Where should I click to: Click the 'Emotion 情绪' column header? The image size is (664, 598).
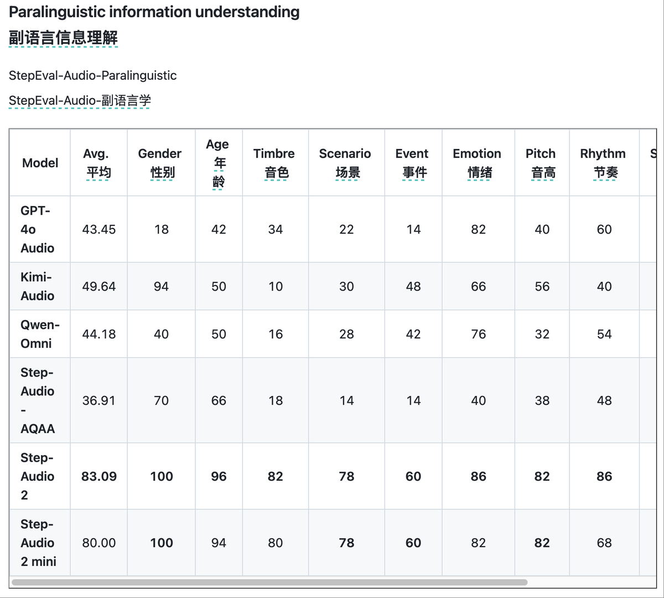coord(478,163)
